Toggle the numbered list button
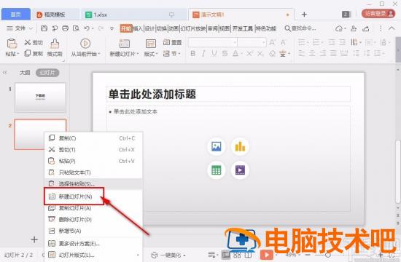401x262 pixels. [316, 42]
